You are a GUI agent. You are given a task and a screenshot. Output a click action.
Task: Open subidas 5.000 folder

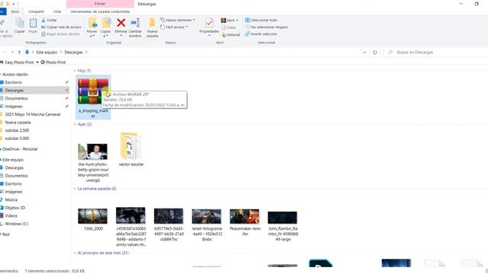pyautogui.click(x=17, y=139)
